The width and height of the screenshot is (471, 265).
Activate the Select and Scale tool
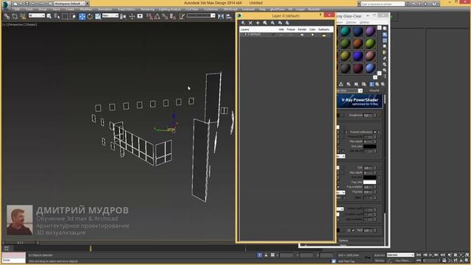(x=98, y=16)
